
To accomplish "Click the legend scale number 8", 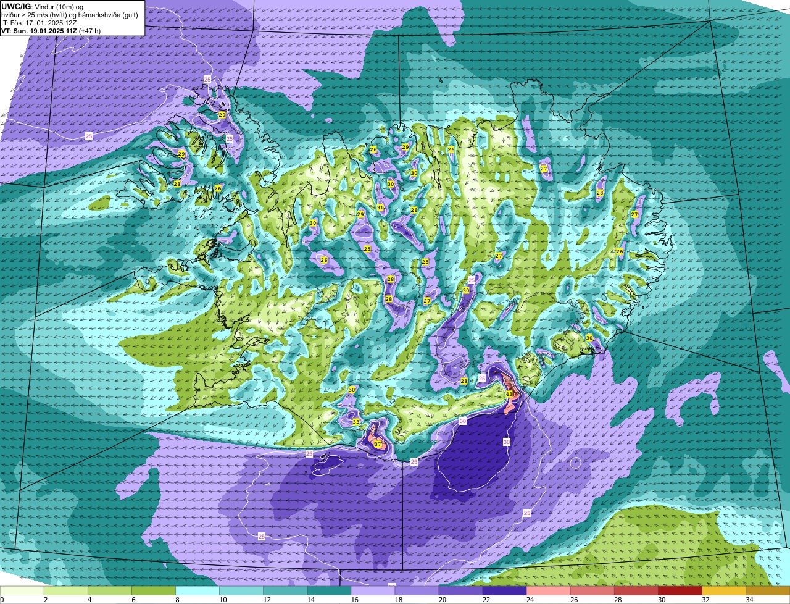I will pos(177,600).
